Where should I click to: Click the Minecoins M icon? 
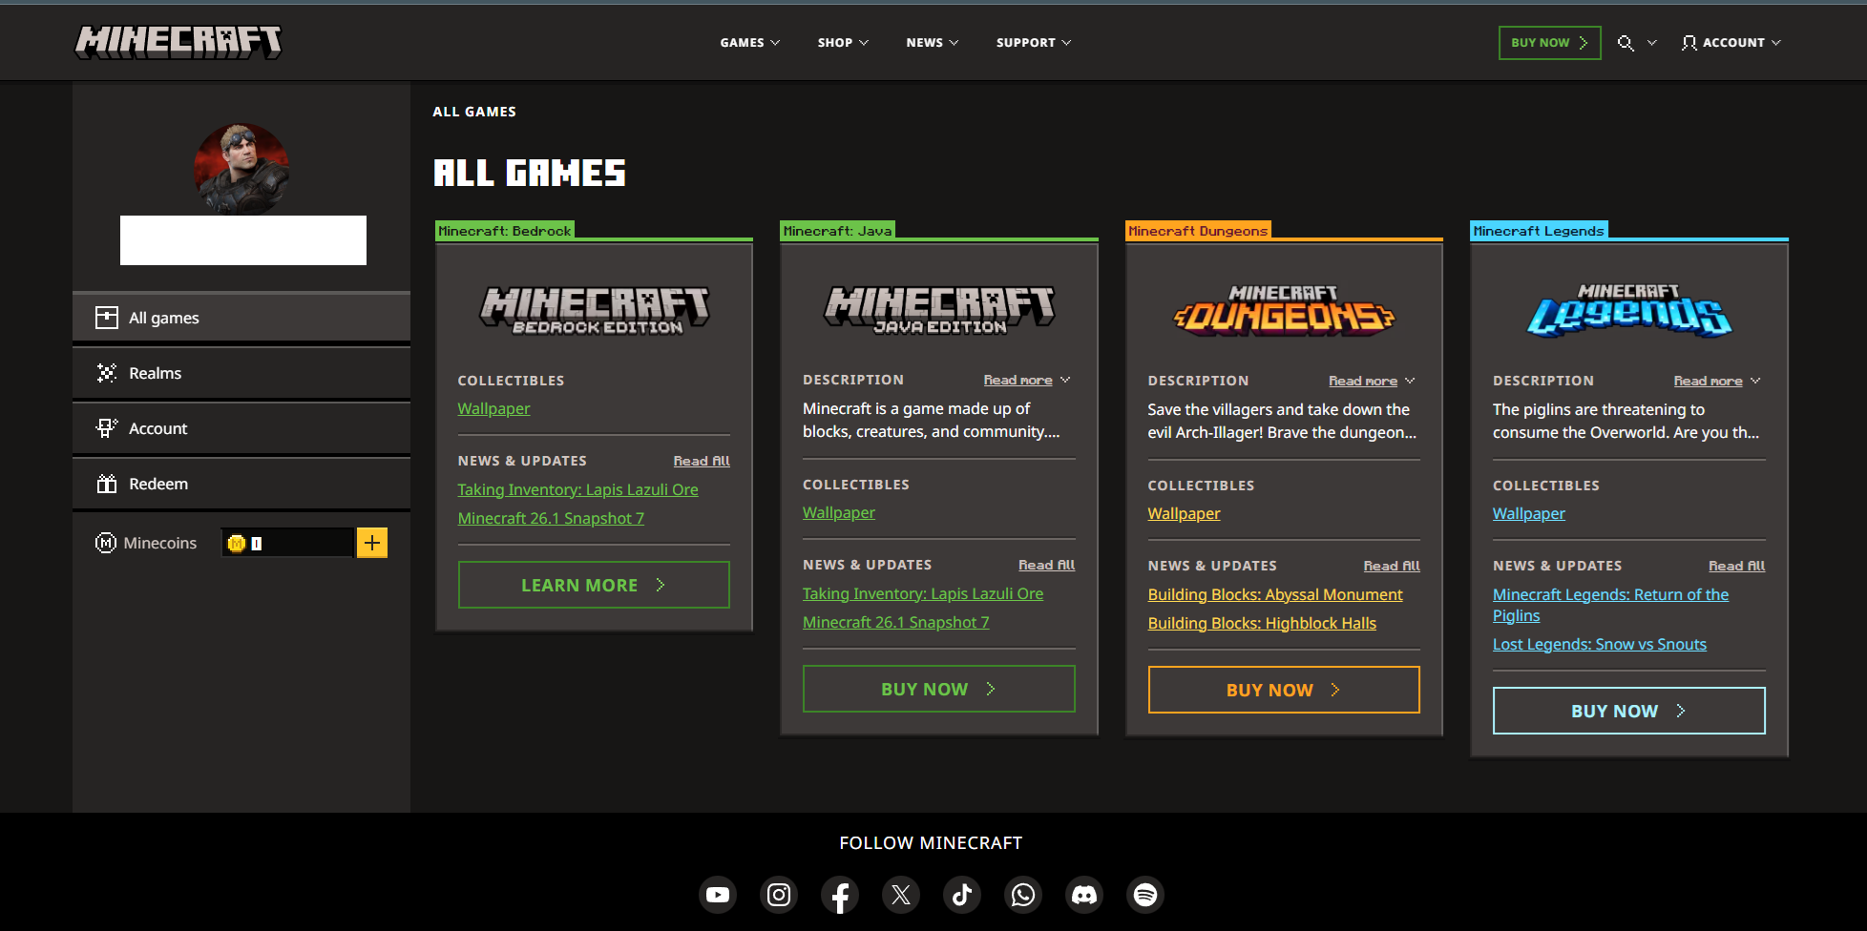coord(106,543)
